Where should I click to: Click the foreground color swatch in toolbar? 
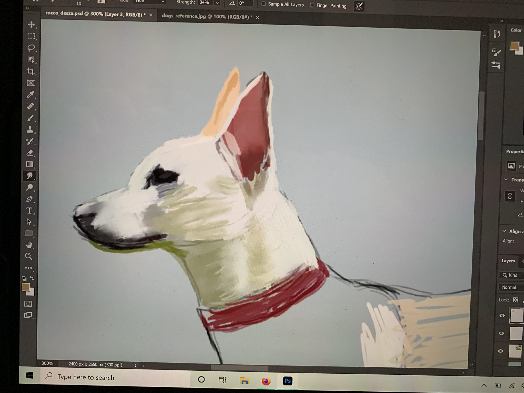(26, 287)
